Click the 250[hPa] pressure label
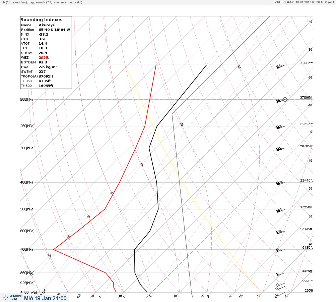This screenshot has height=302, width=336. tap(27, 126)
